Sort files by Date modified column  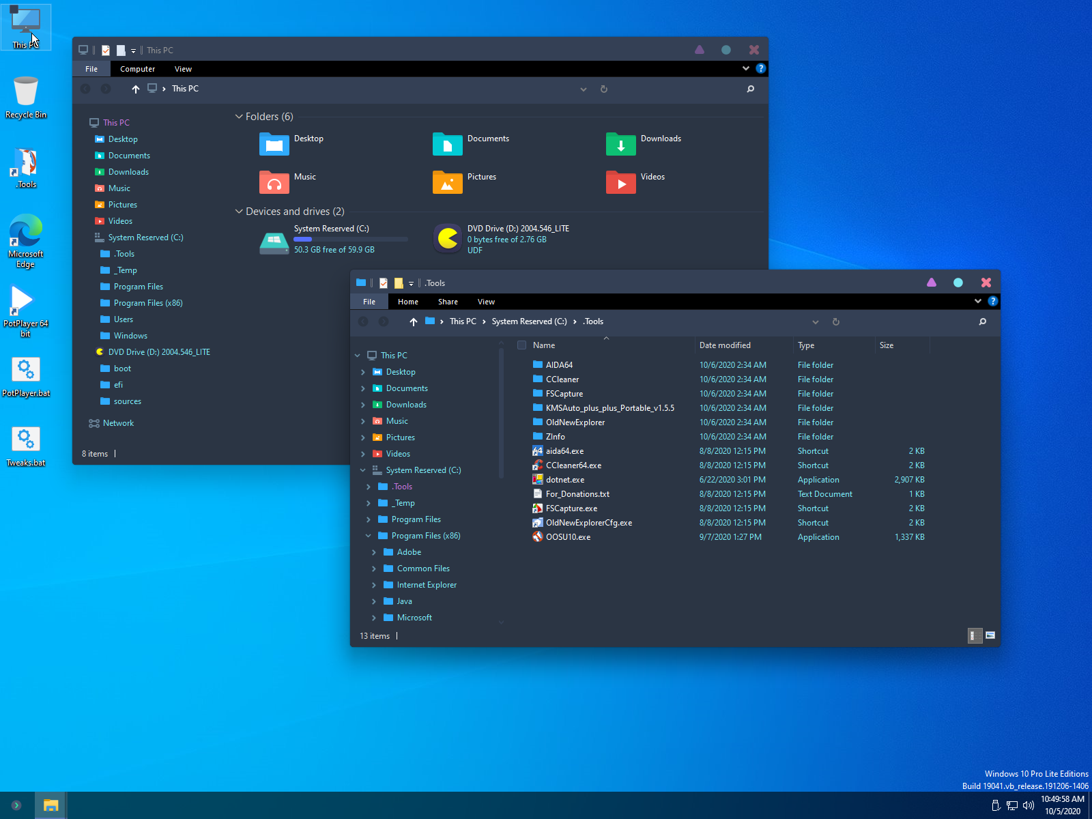click(x=726, y=345)
